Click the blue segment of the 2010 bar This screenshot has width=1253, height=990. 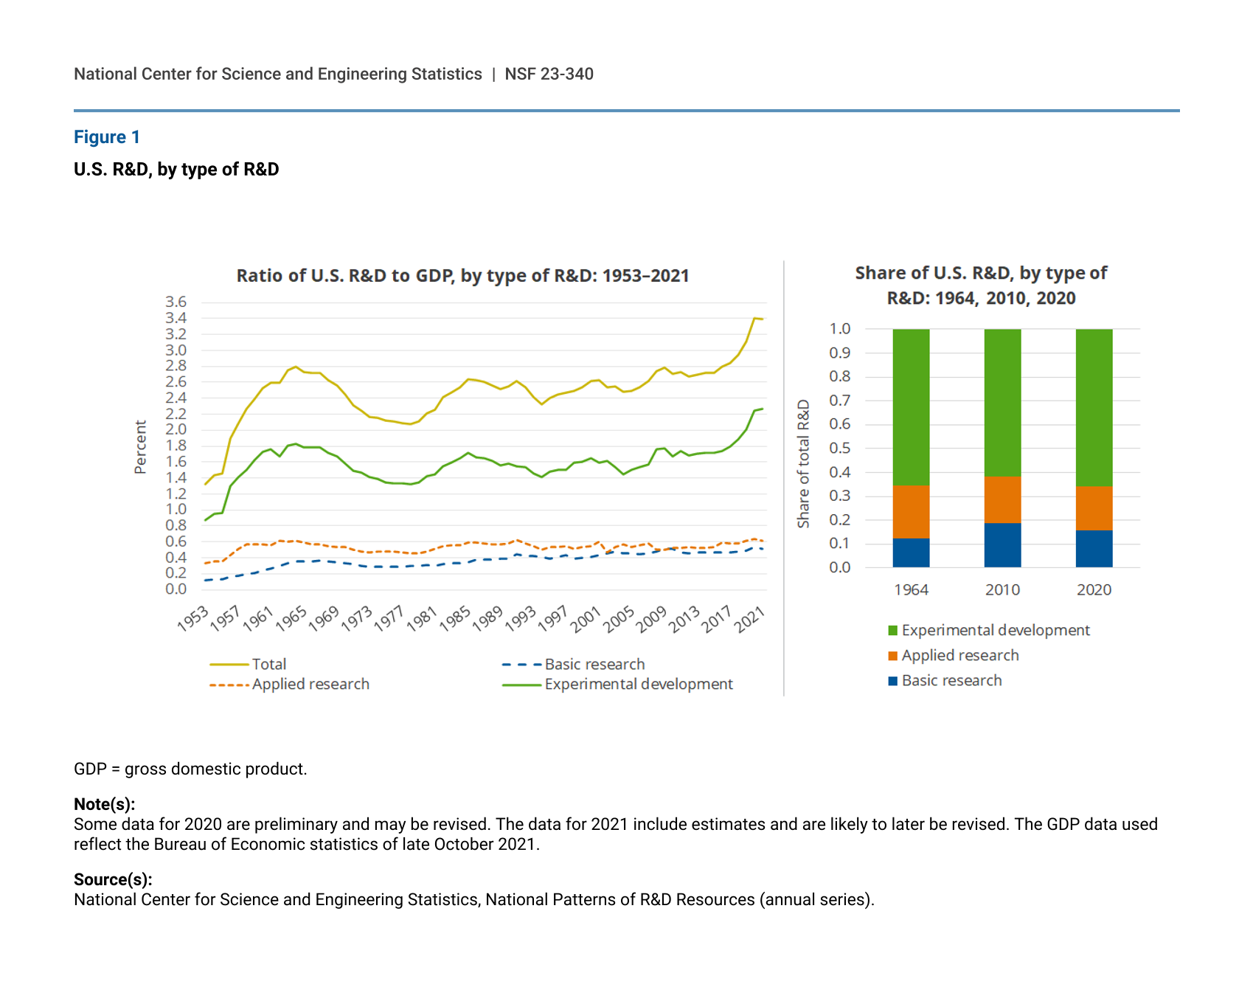tap(1002, 545)
